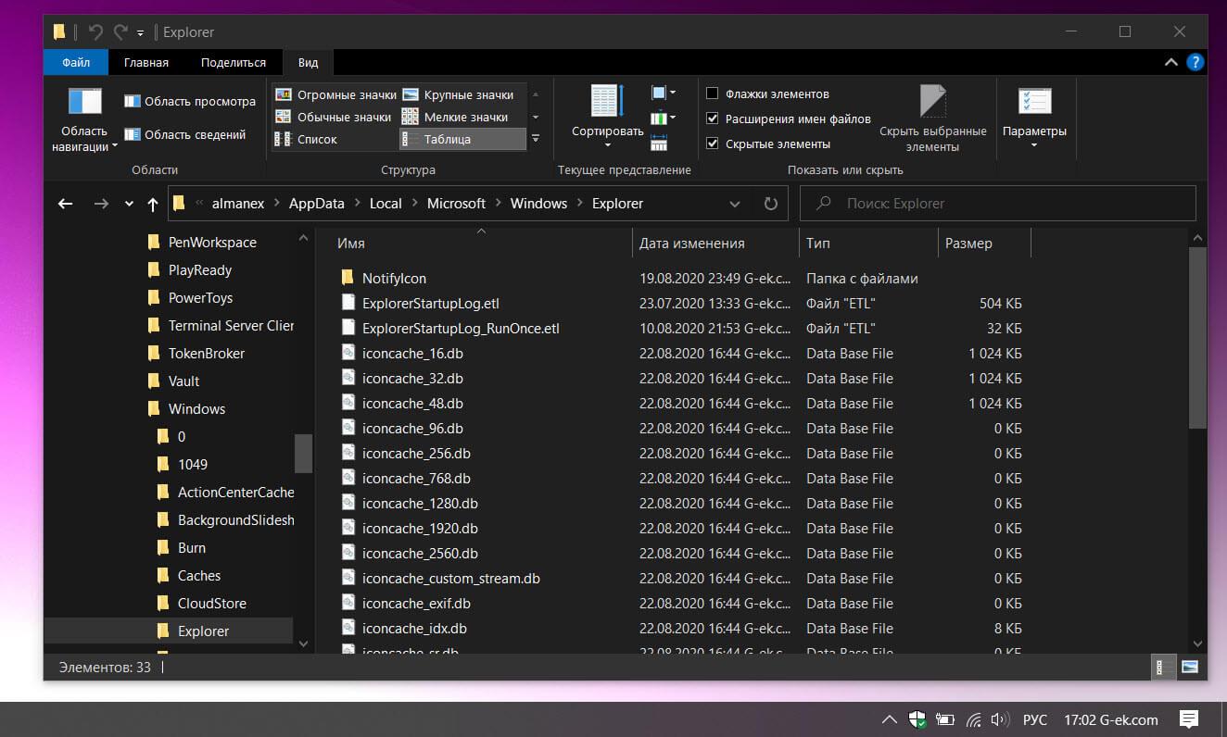
Task: Select Medium icons (Обычные значки) layout
Action: tap(334, 117)
